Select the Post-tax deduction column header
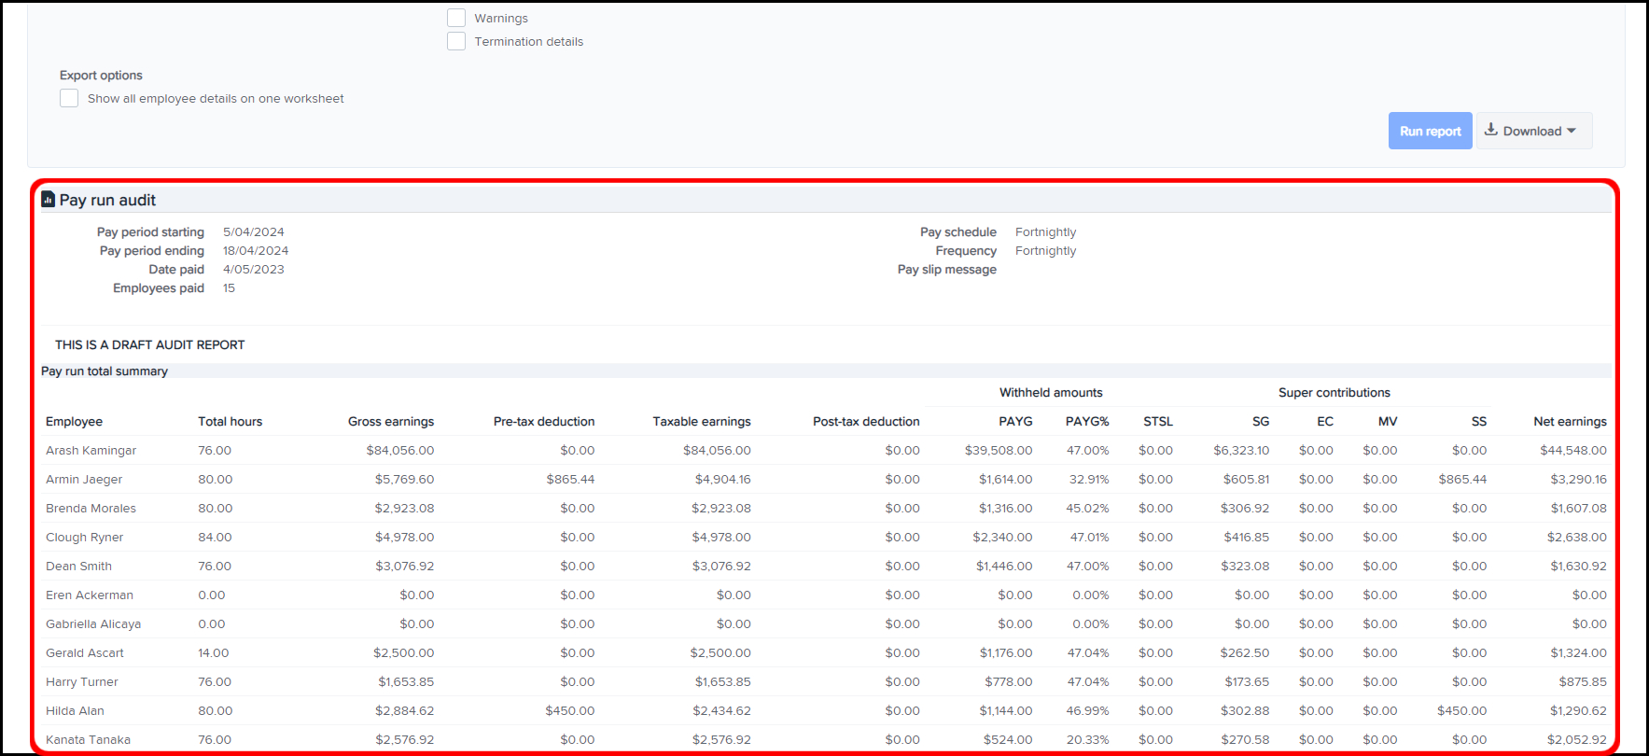This screenshot has height=756, width=1649. pos(866,422)
